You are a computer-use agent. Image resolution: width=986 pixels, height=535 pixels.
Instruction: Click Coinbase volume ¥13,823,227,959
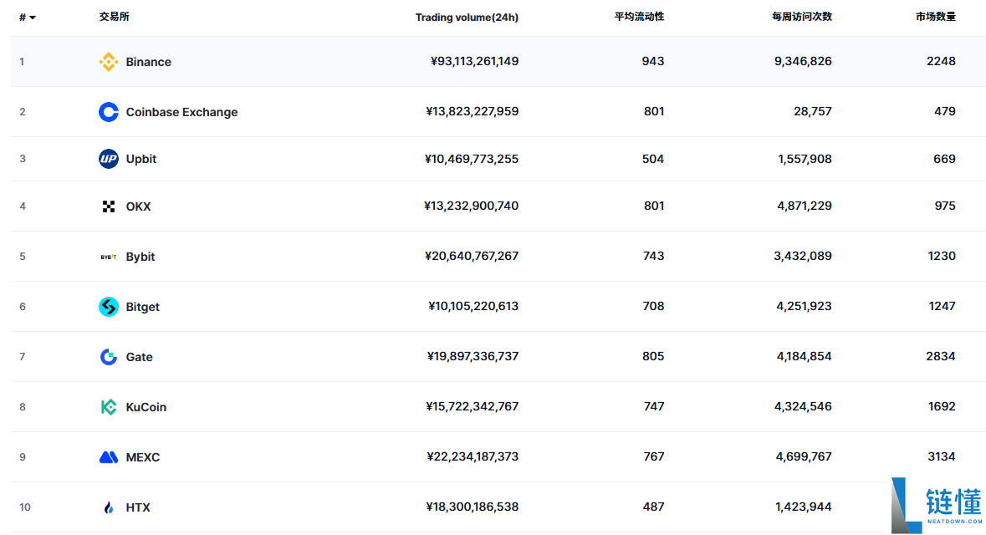(473, 111)
